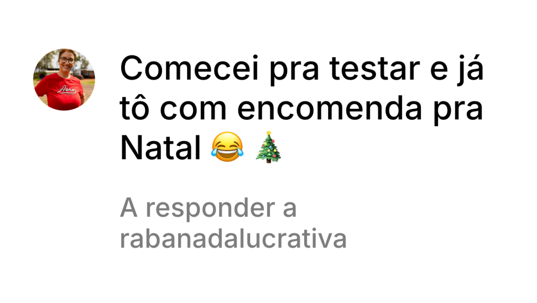
Task: Click the Aero logo on the red shirt
Action: click(67, 90)
